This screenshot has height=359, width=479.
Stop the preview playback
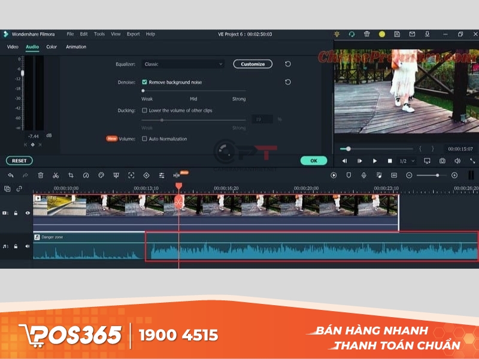[x=390, y=161]
